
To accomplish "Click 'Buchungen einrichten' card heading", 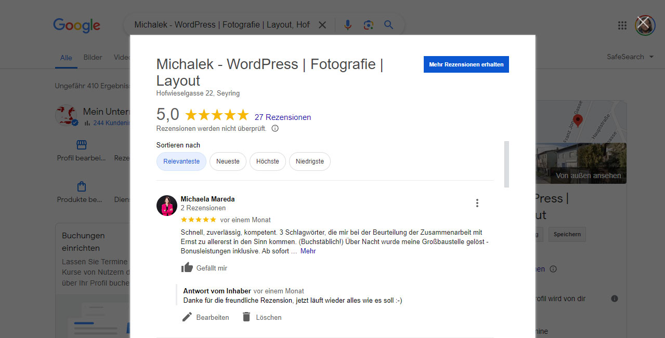I will click(x=84, y=242).
